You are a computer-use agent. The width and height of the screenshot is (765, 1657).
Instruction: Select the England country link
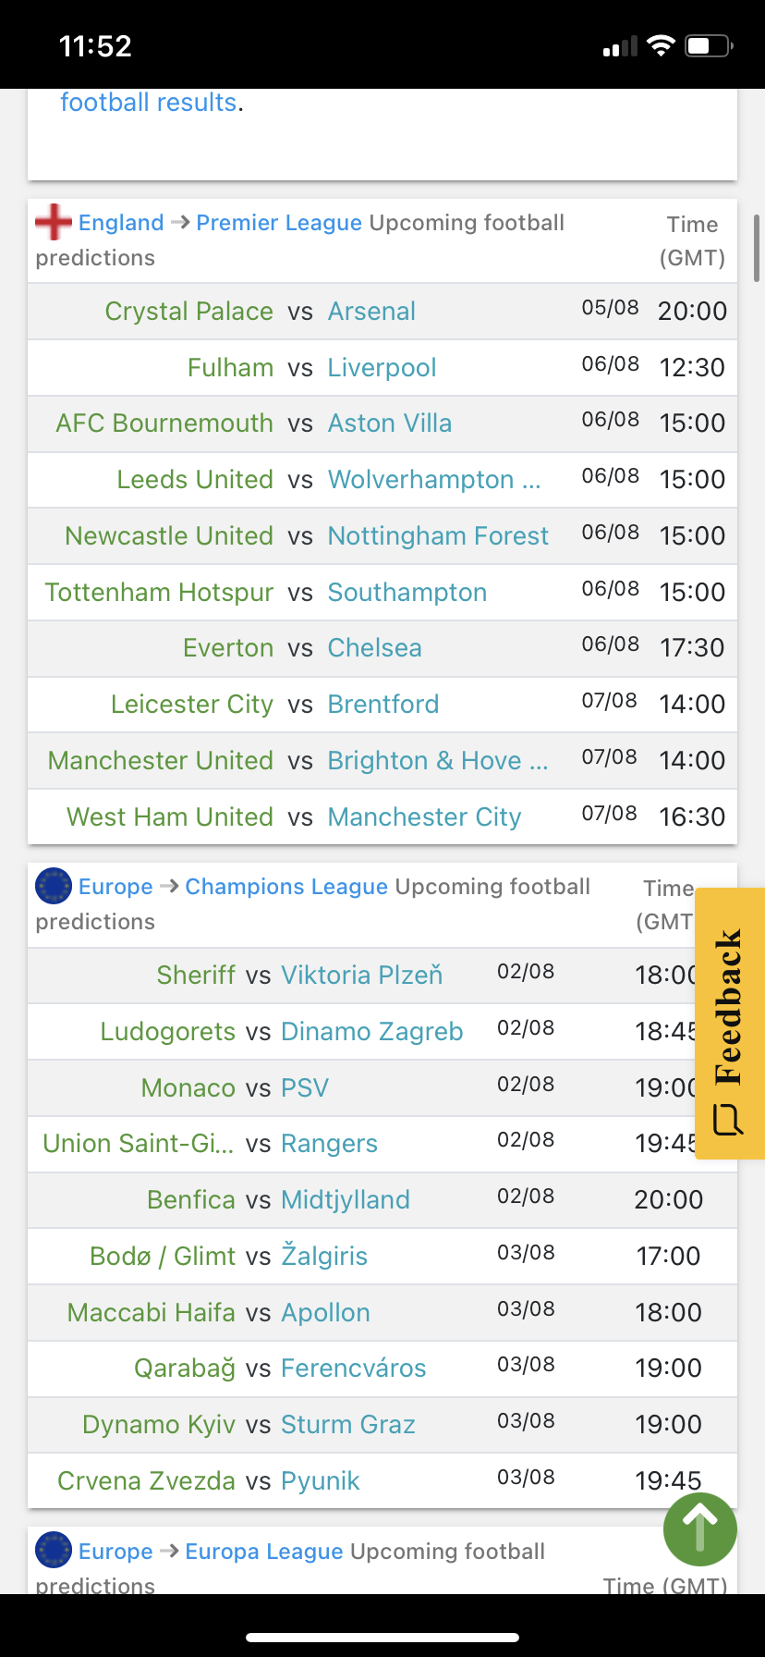(121, 223)
